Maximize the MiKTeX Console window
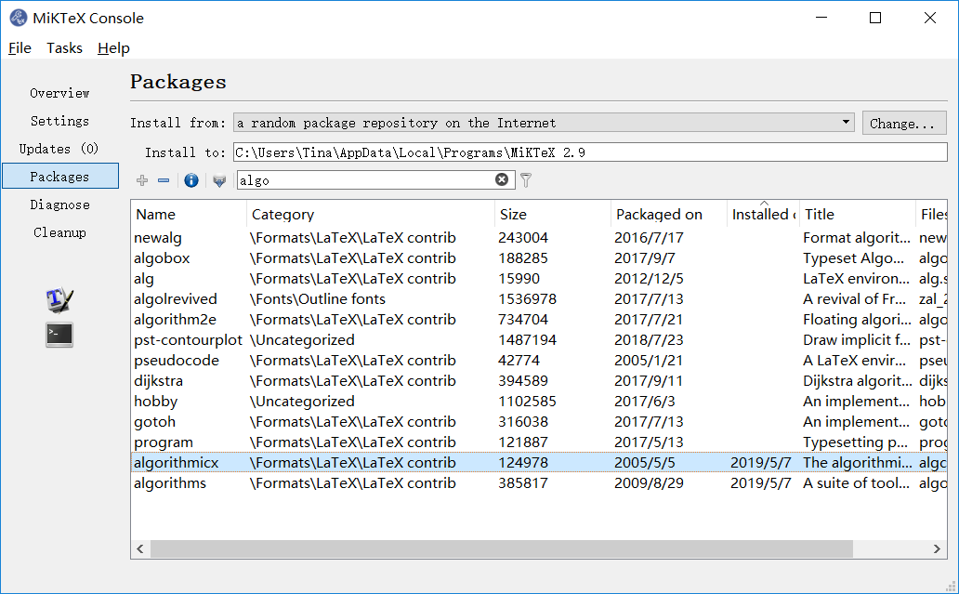Screen dimensions: 959x594 point(875,18)
